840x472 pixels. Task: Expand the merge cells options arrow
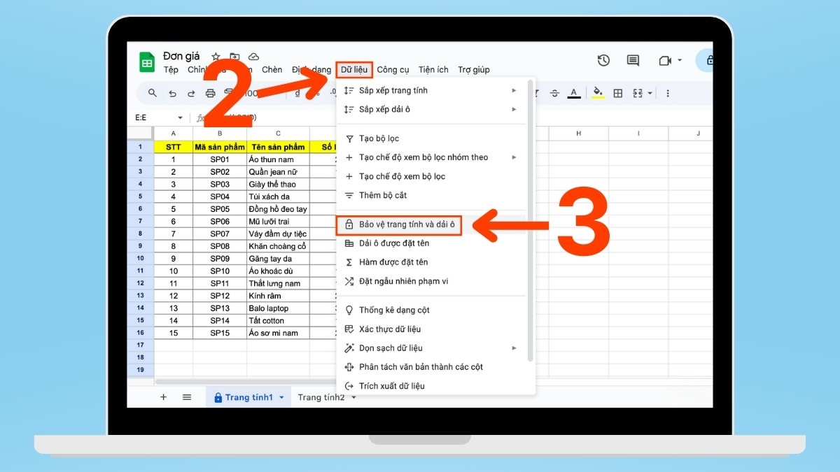tap(650, 94)
